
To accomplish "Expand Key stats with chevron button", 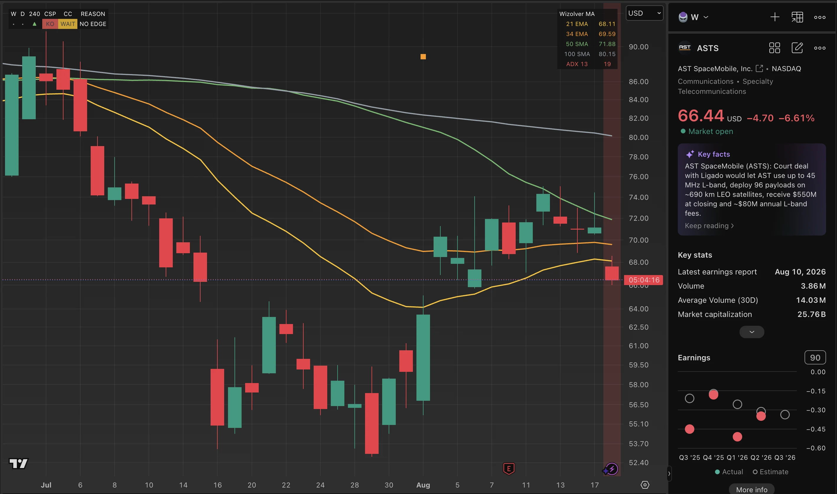I will click(751, 332).
